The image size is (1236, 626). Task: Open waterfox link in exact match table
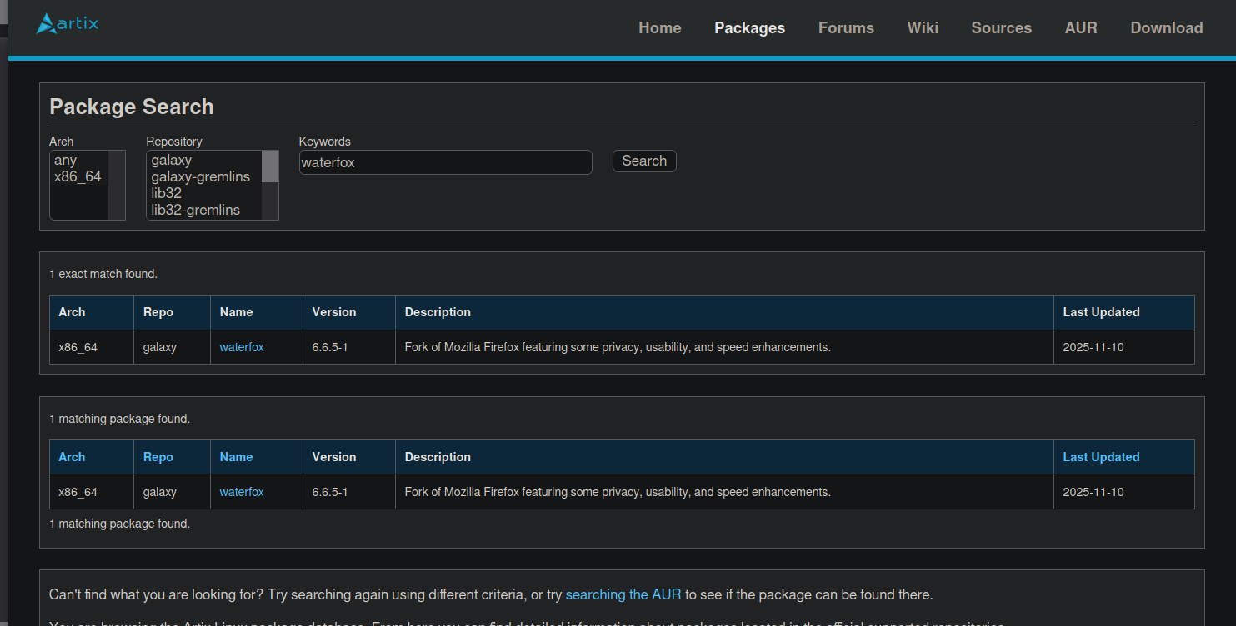pos(242,347)
